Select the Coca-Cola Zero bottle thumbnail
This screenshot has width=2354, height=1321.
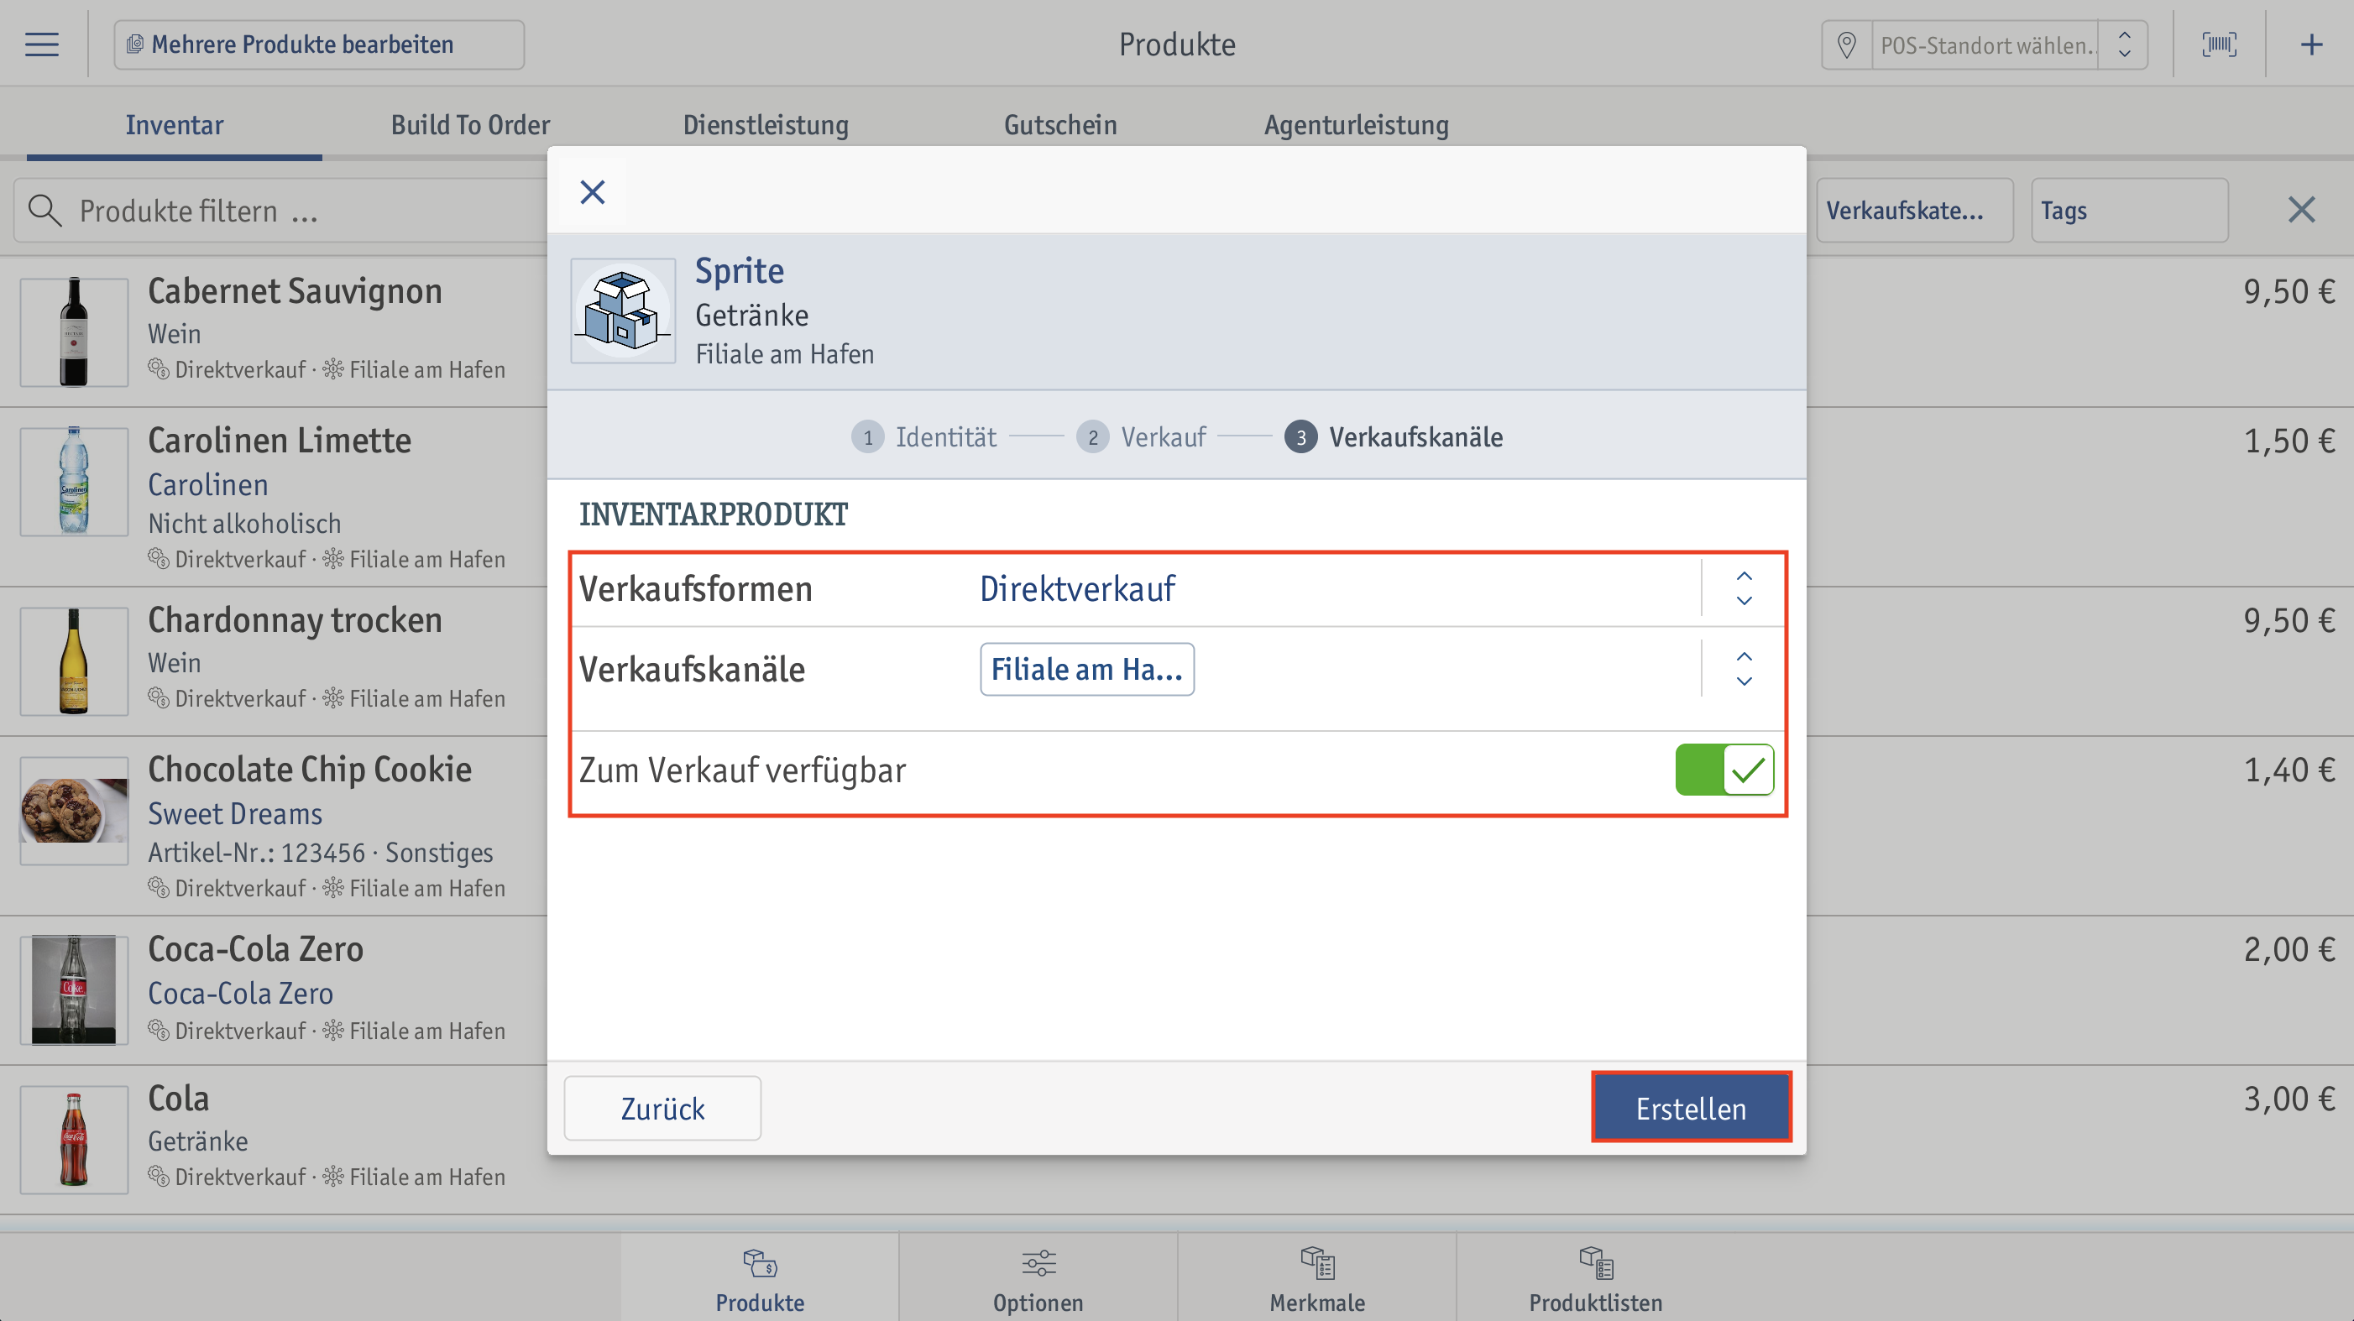click(74, 990)
